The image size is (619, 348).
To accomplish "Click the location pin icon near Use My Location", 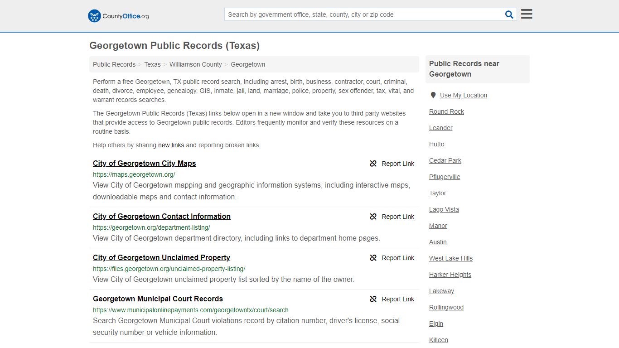I will coord(433,95).
